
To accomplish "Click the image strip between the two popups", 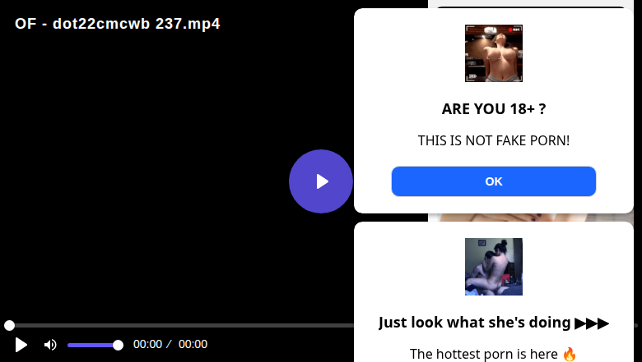I will coord(528,218).
